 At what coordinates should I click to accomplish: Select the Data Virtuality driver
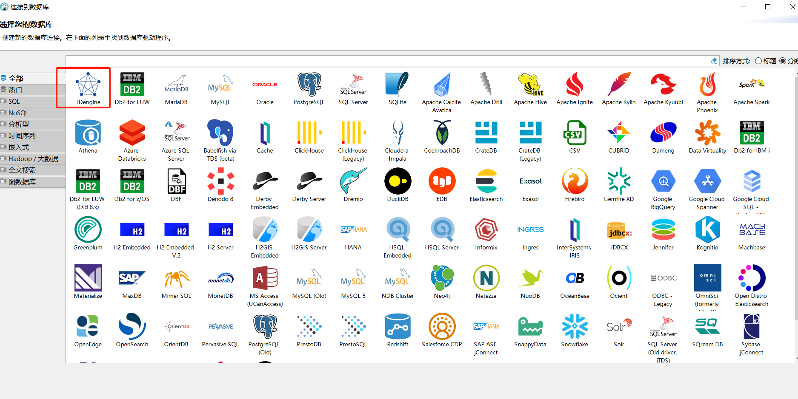(x=707, y=137)
